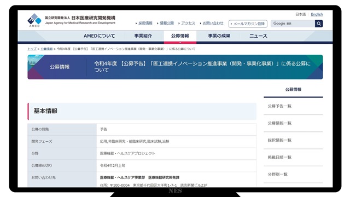Open the アクセス link
This screenshot has width=350, height=197.
click(188, 23)
